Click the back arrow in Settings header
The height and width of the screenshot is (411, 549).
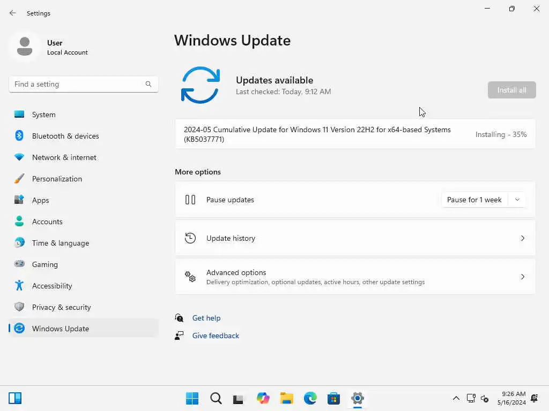pyautogui.click(x=13, y=13)
